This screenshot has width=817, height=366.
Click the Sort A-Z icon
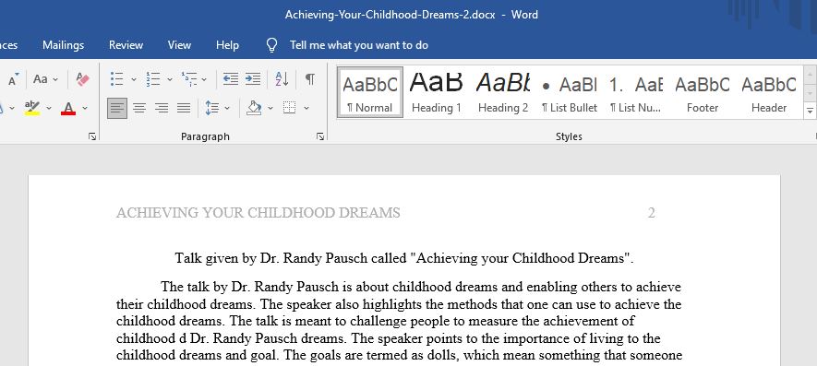point(282,79)
